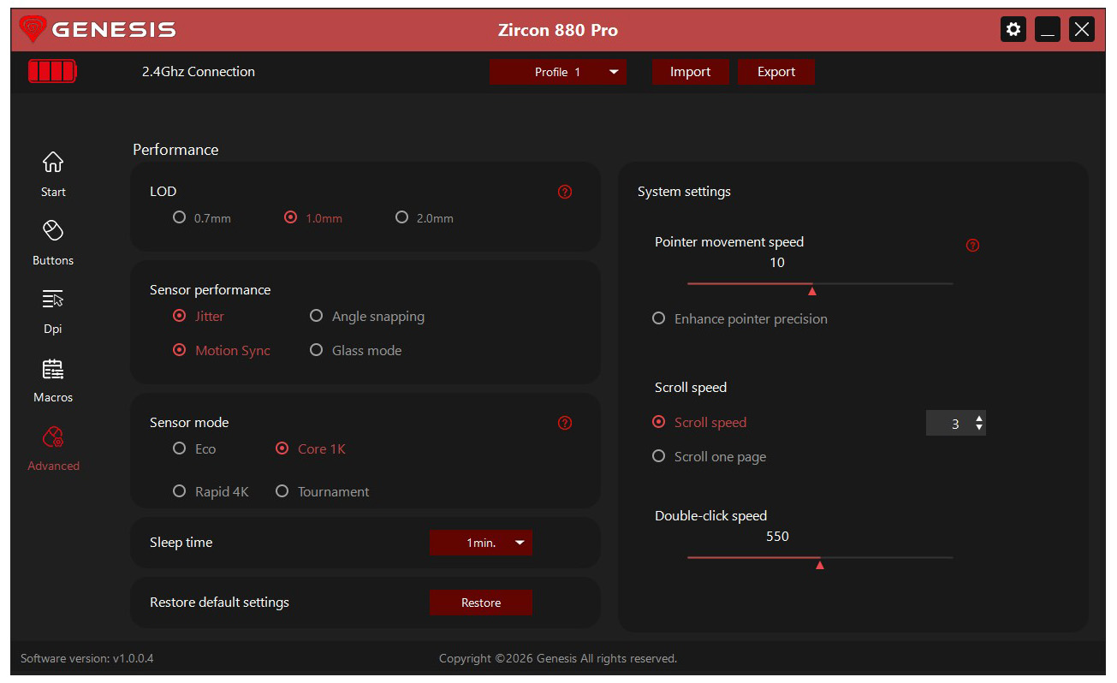Screen dimensions: 1117x683
Task: Select Eco sensor mode
Action: 194,449
